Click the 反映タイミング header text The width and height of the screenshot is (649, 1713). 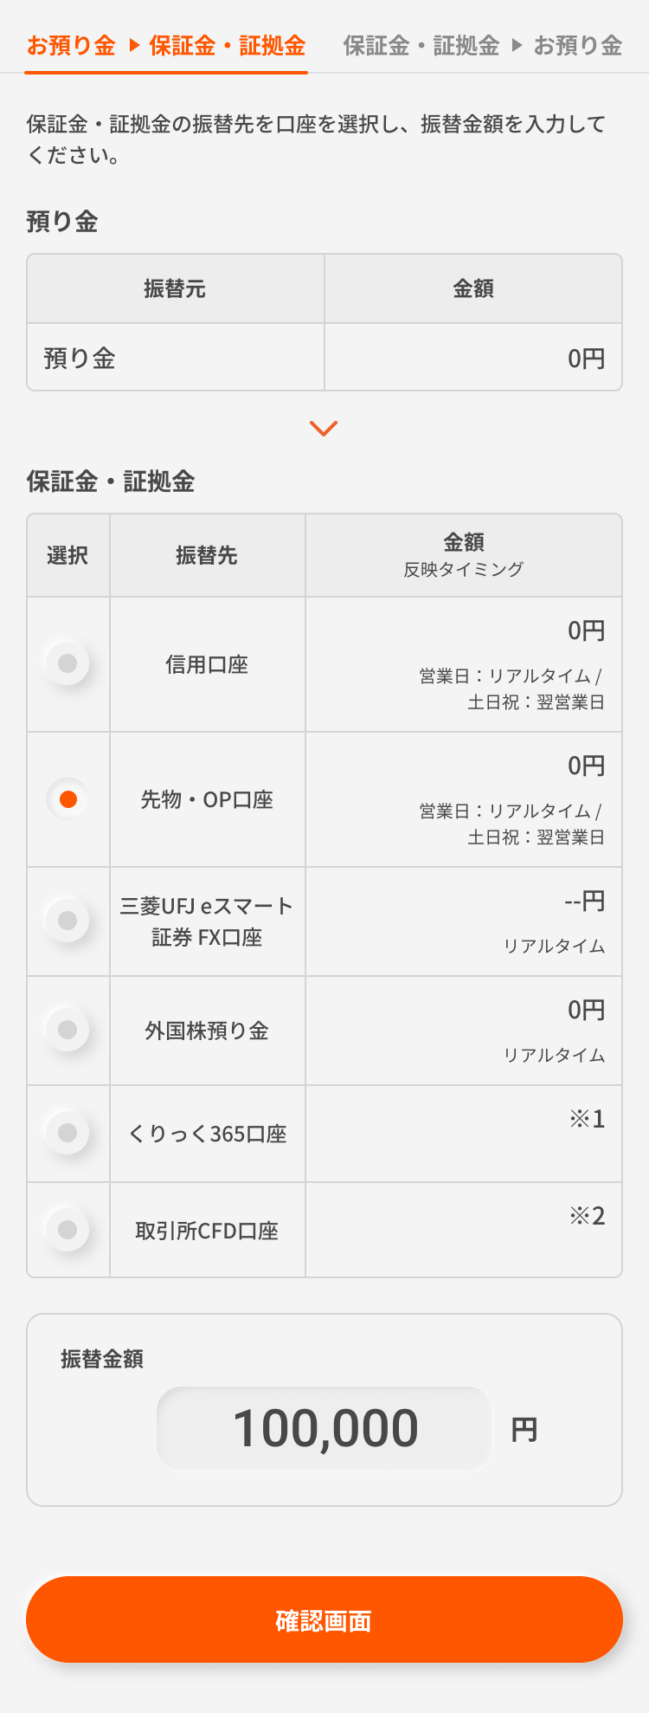[x=464, y=569]
